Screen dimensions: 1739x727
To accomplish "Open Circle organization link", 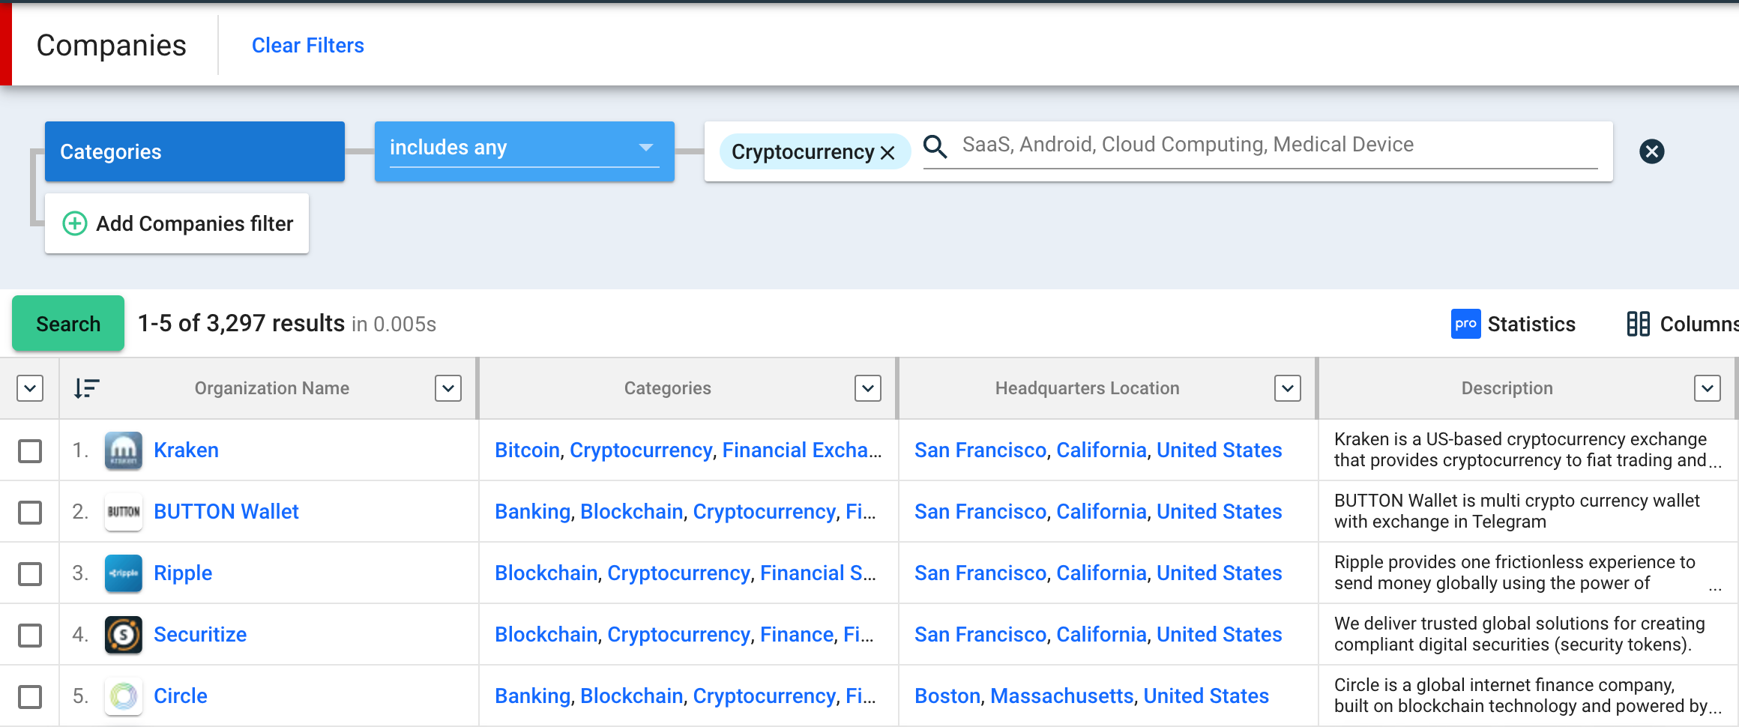I will point(181,696).
